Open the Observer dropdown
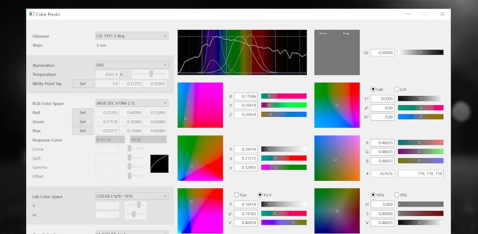Image resolution: width=478 pixels, height=234 pixels. pos(131,36)
